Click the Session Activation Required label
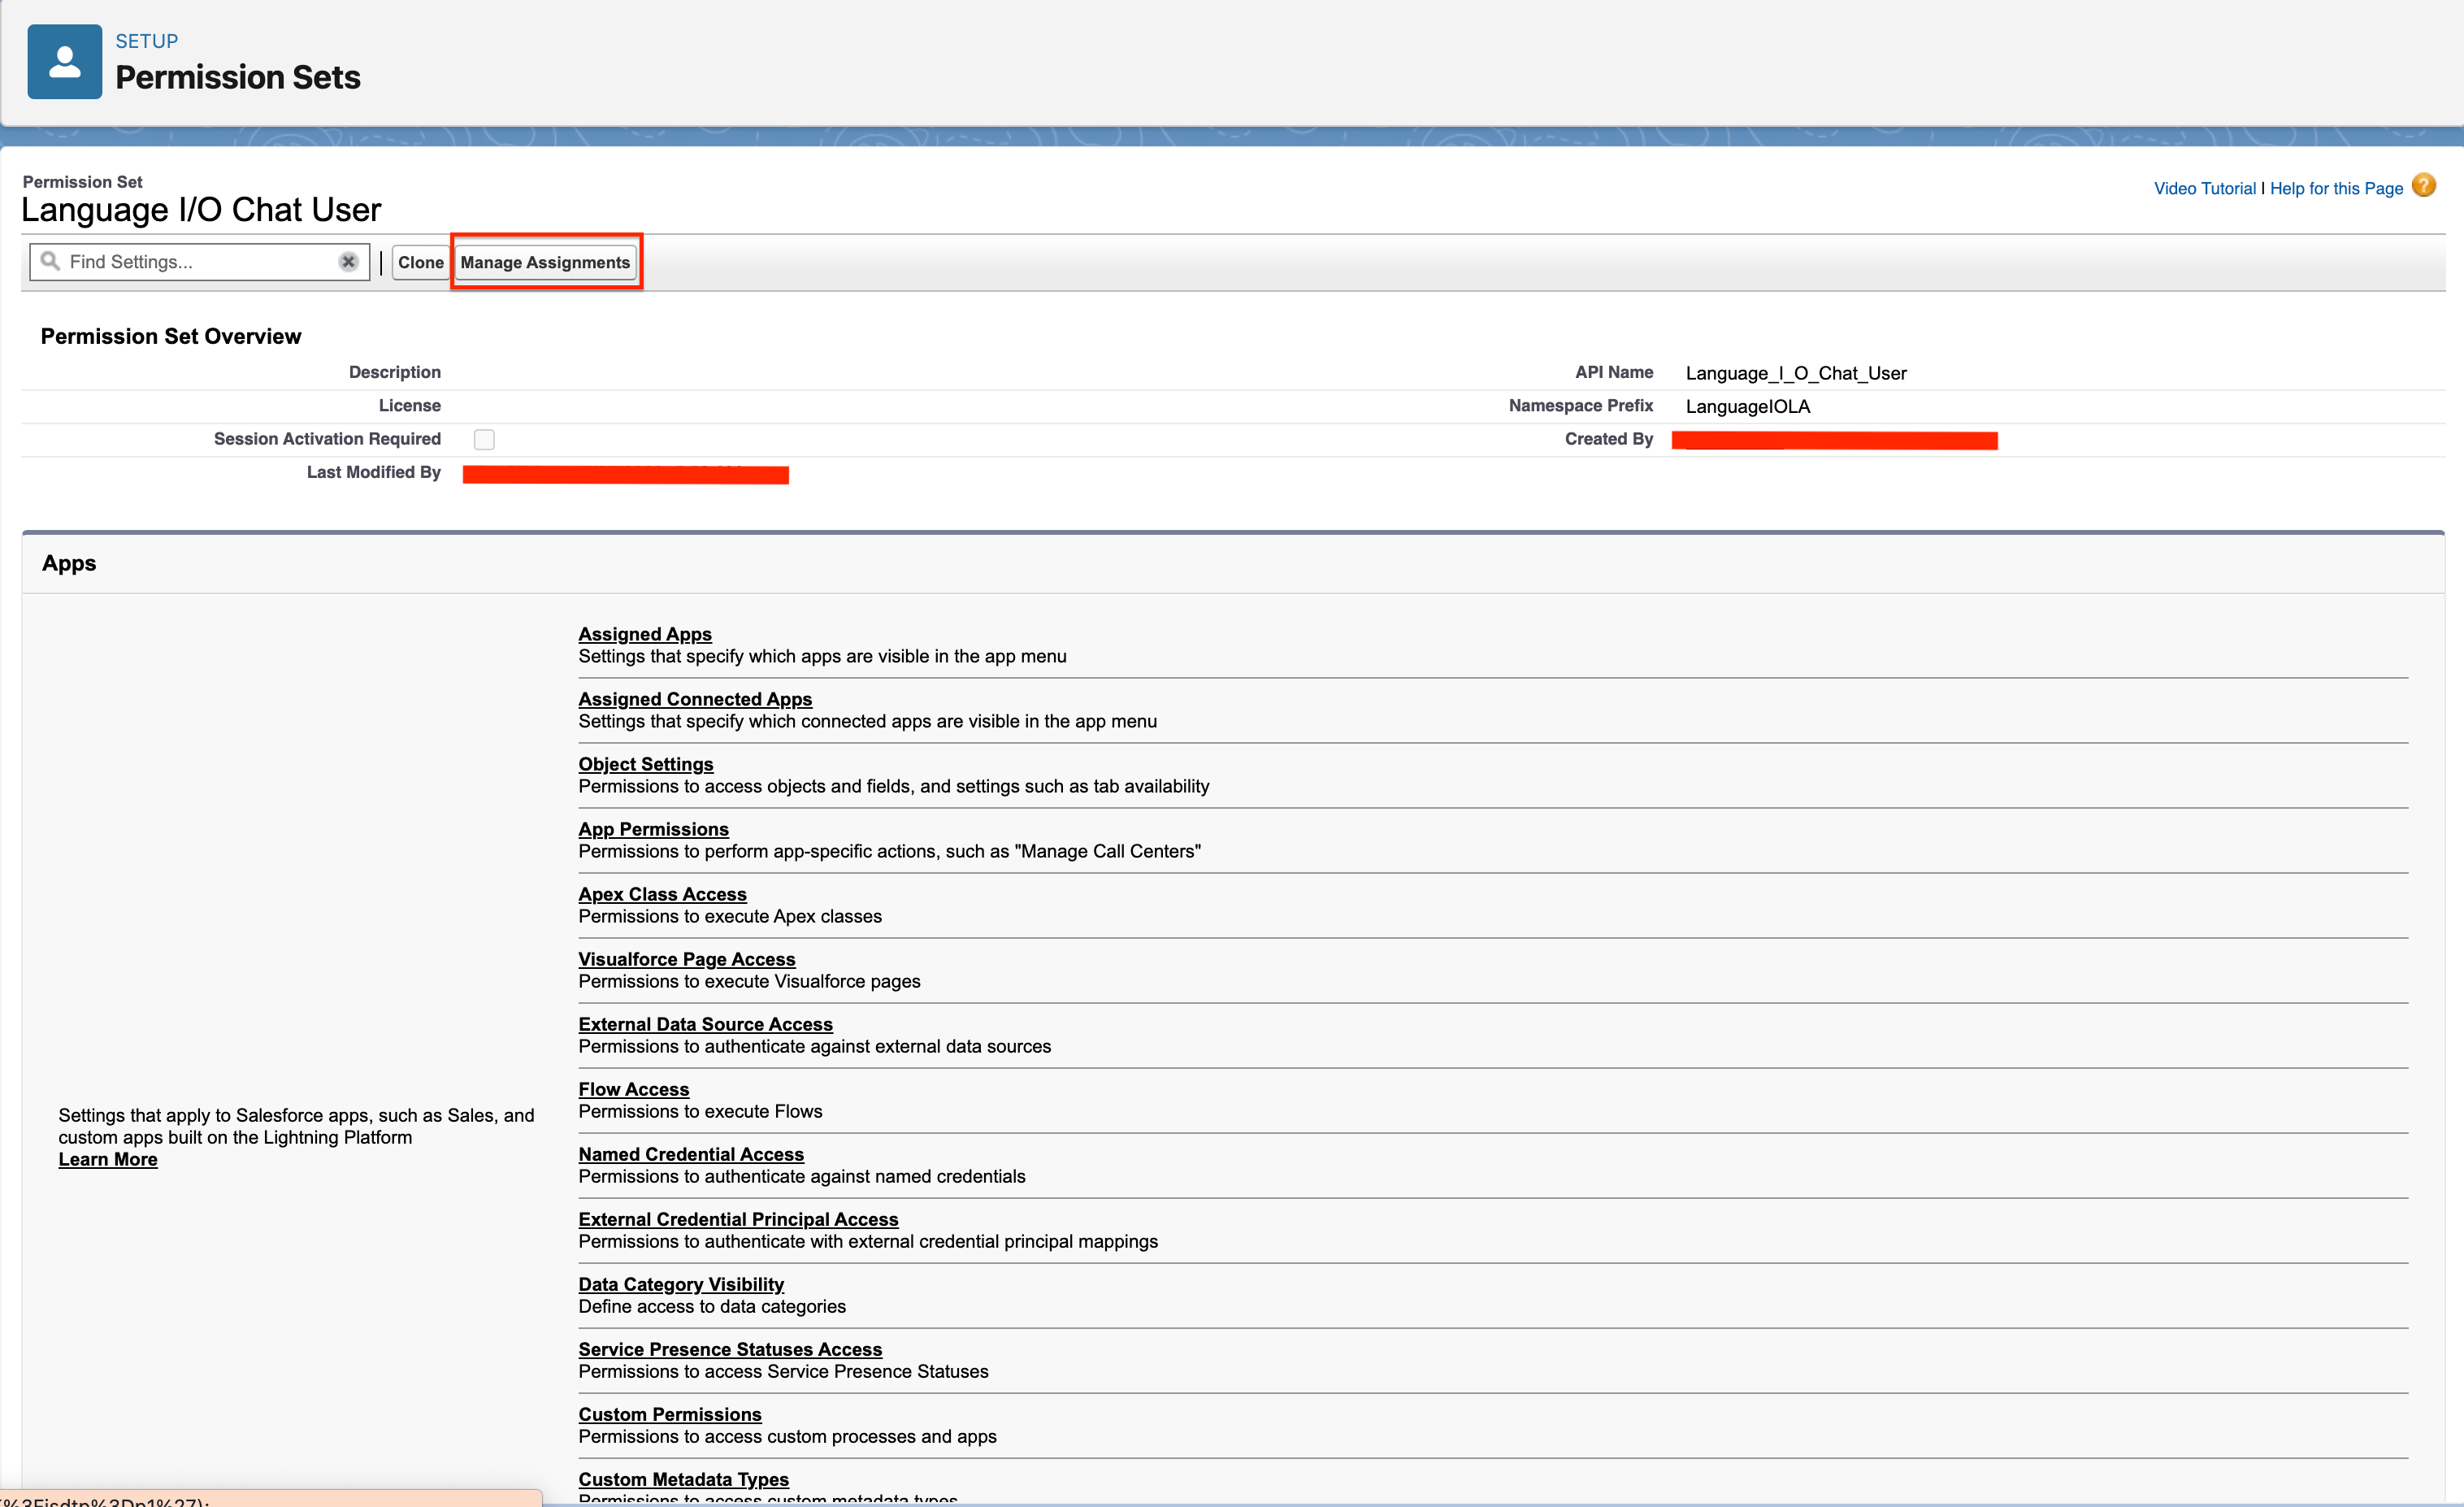The height and width of the screenshot is (1507, 2464). pyautogui.click(x=327, y=439)
